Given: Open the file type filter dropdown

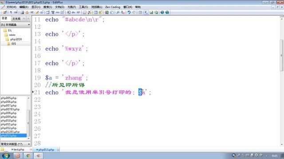Looking at the screenshot, I should 16,144.
